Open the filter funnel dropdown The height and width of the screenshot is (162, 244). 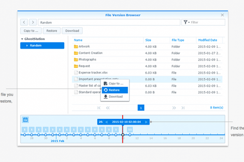tap(186, 22)
